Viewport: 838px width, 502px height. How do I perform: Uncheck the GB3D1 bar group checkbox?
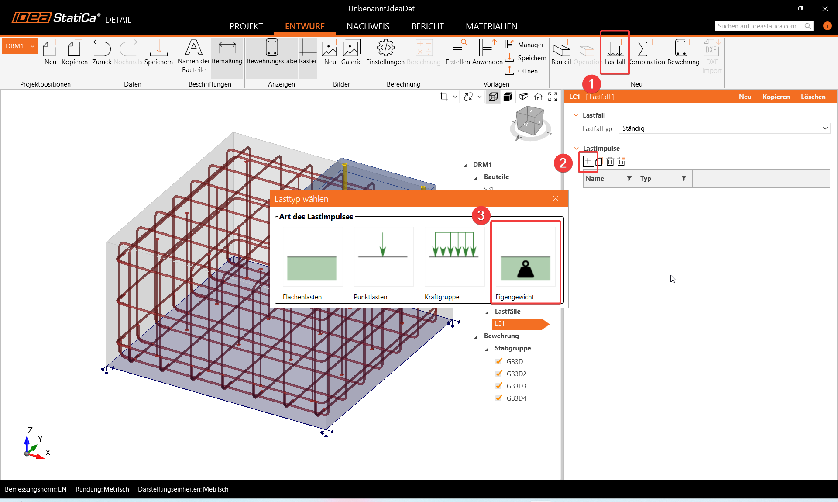click(499, 361)
